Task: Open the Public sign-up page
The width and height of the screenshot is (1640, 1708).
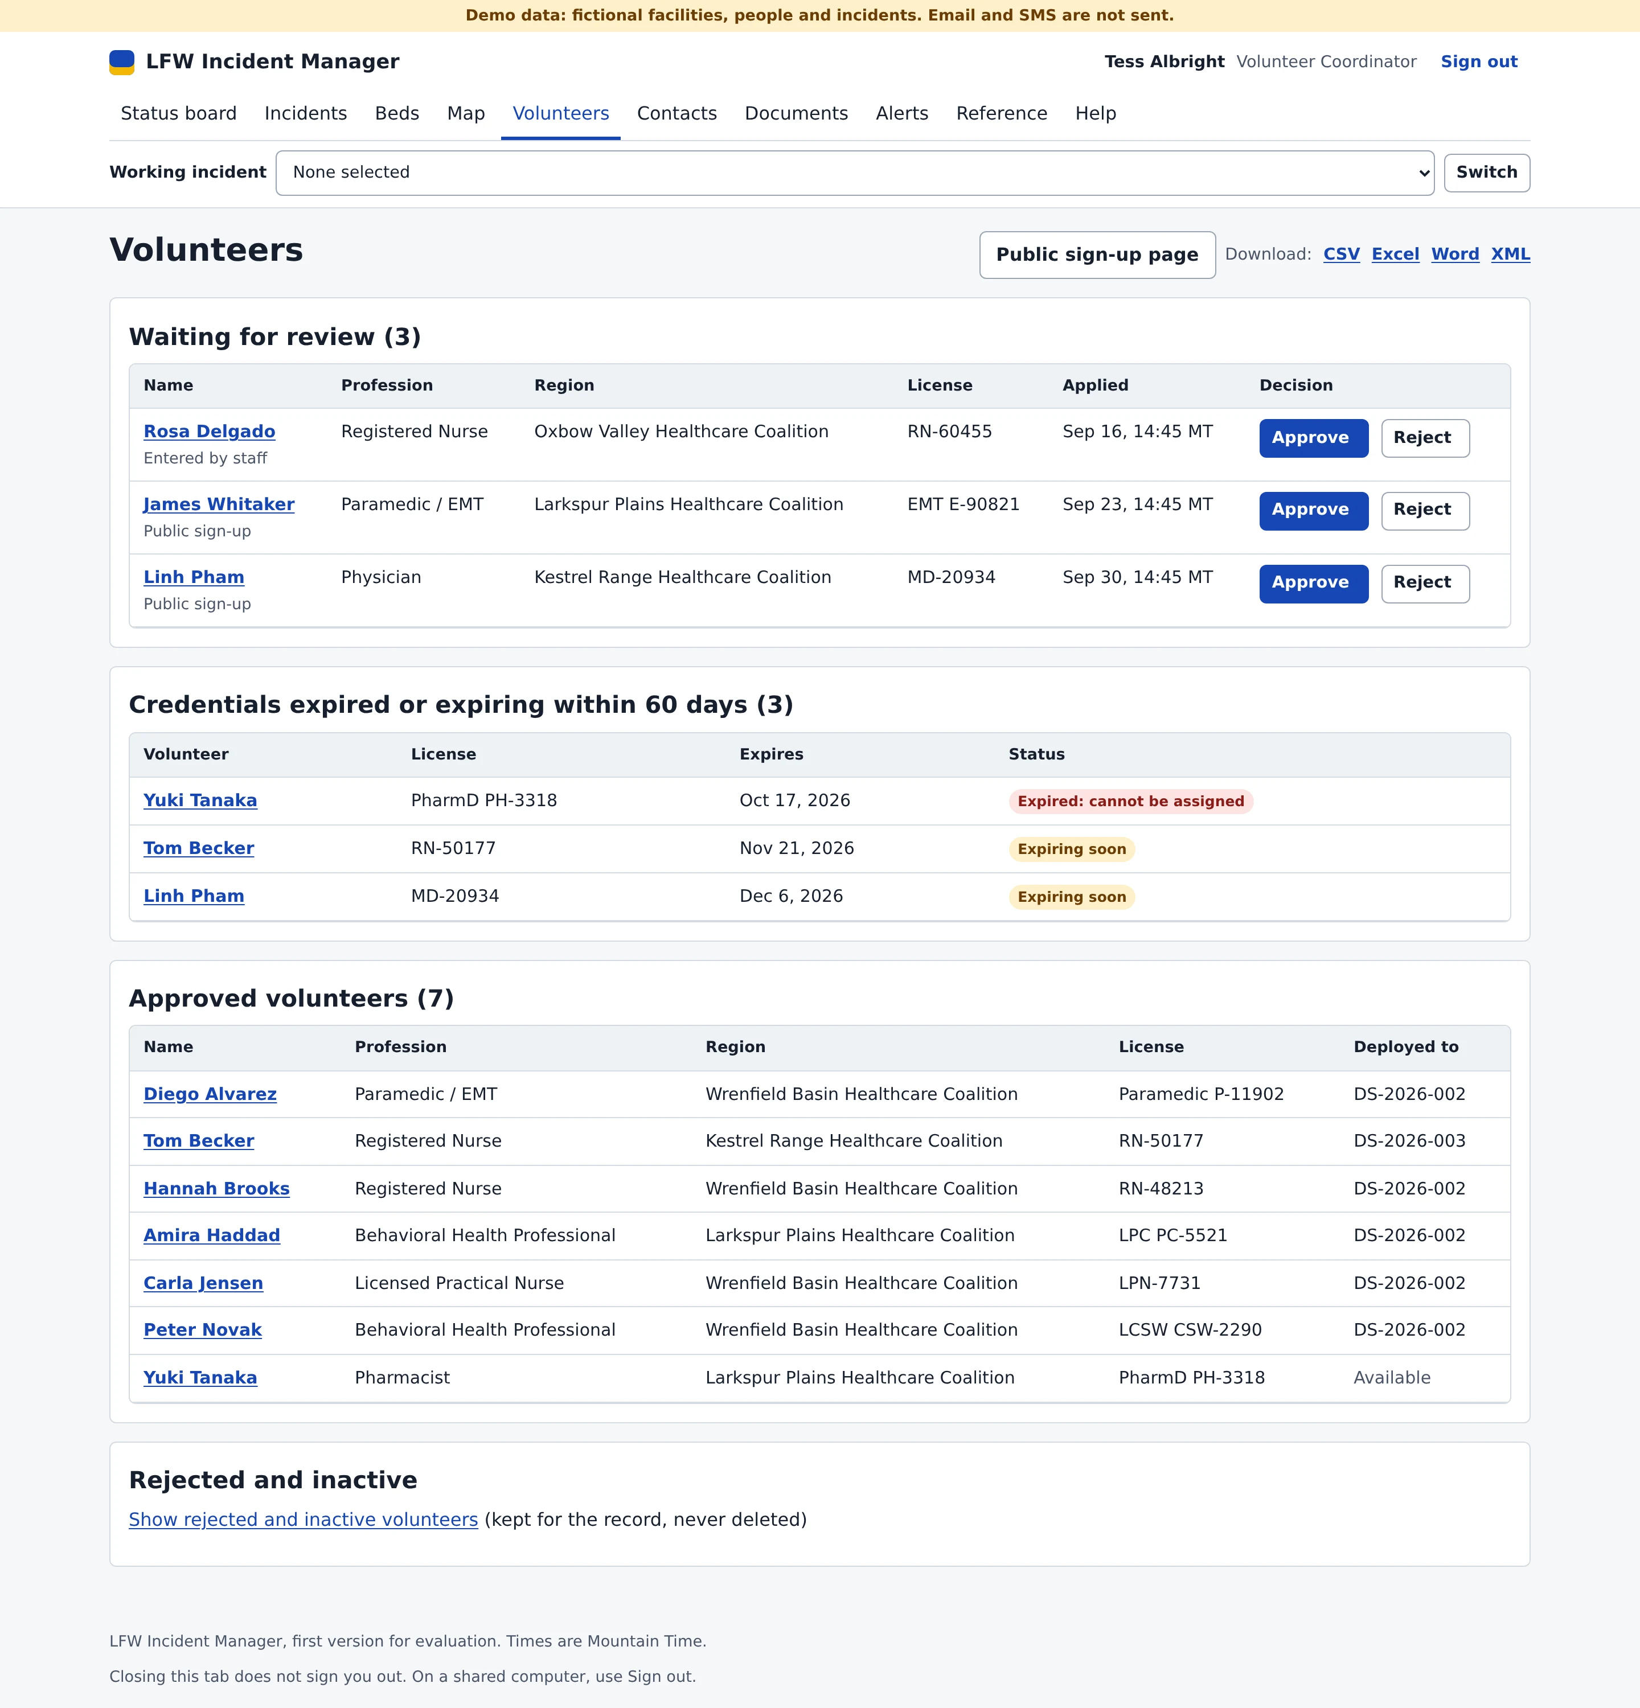Action: click(x=1097, y=254)
